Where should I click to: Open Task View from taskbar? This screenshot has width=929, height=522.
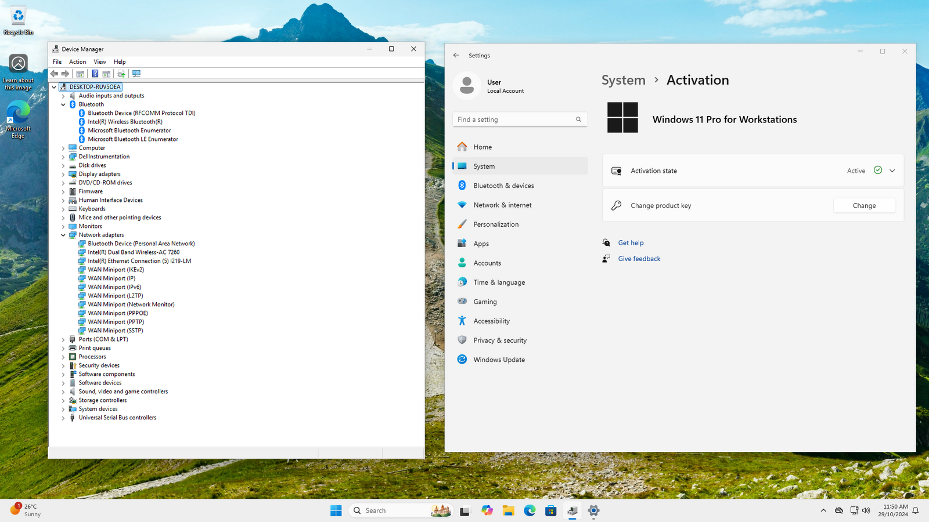pos(464,510)
